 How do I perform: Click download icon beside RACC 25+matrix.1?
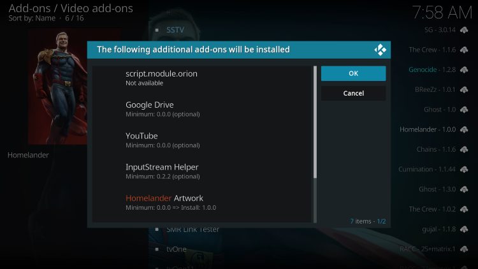464,249
